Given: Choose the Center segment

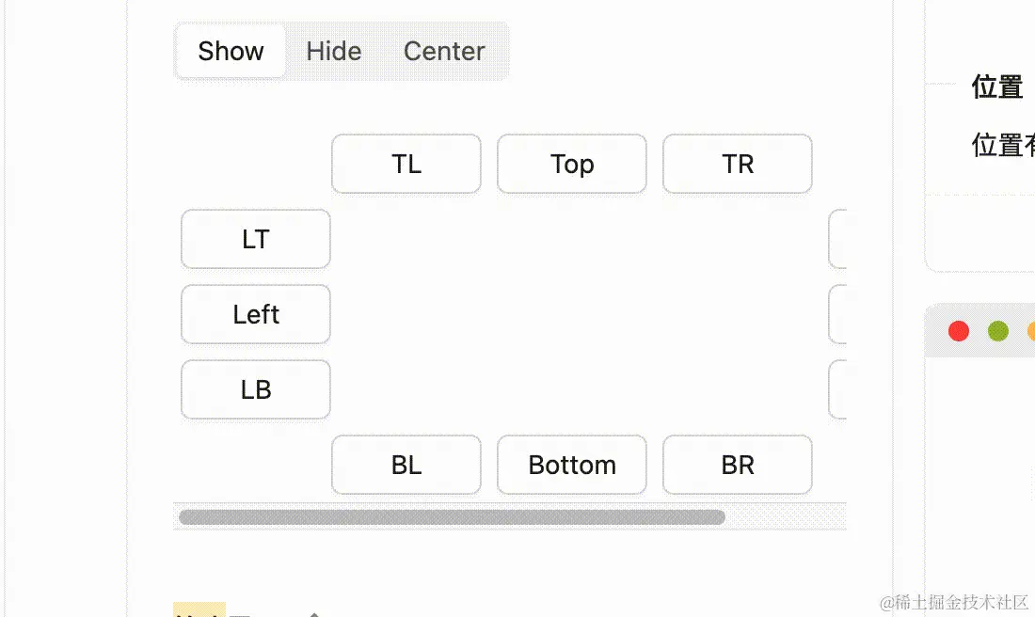Looking at the screenshot, I should [x=444, y=51].
